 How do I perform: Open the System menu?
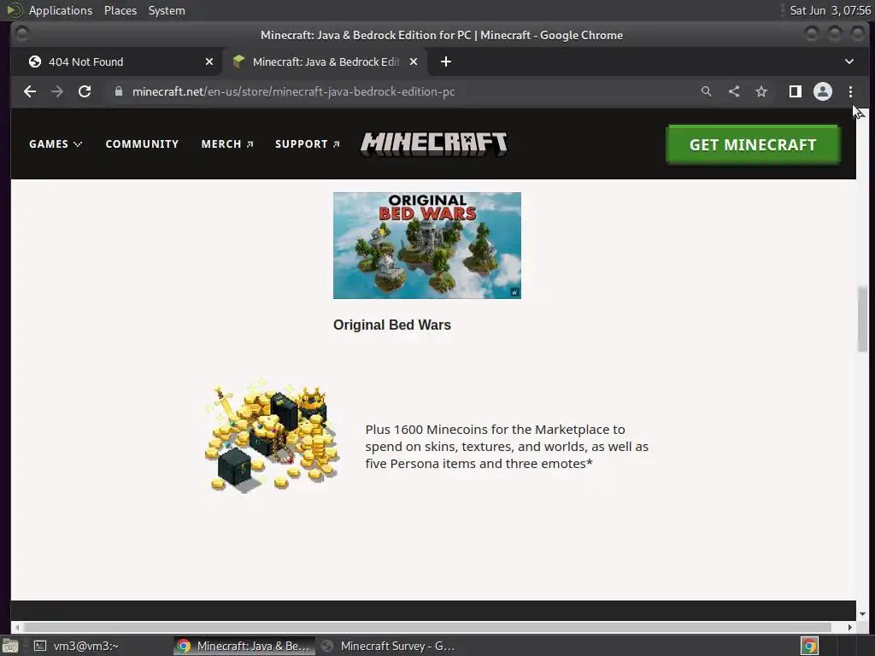point(167,10)
